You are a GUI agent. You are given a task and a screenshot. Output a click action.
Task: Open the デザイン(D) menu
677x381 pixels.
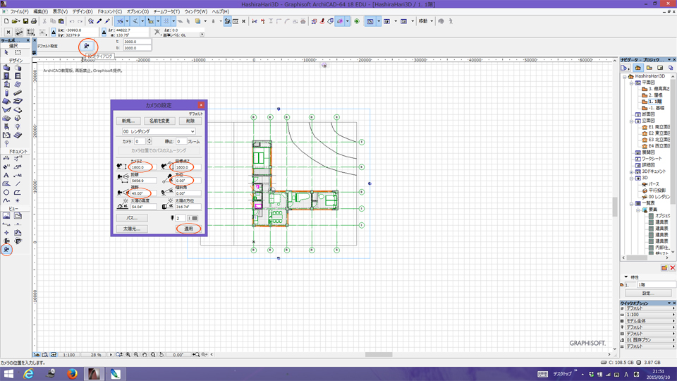click(82, 12)
